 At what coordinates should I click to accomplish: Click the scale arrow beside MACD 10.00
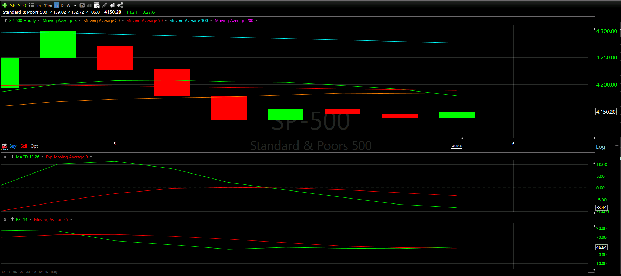pyautogui.click(x=594, y=164)
